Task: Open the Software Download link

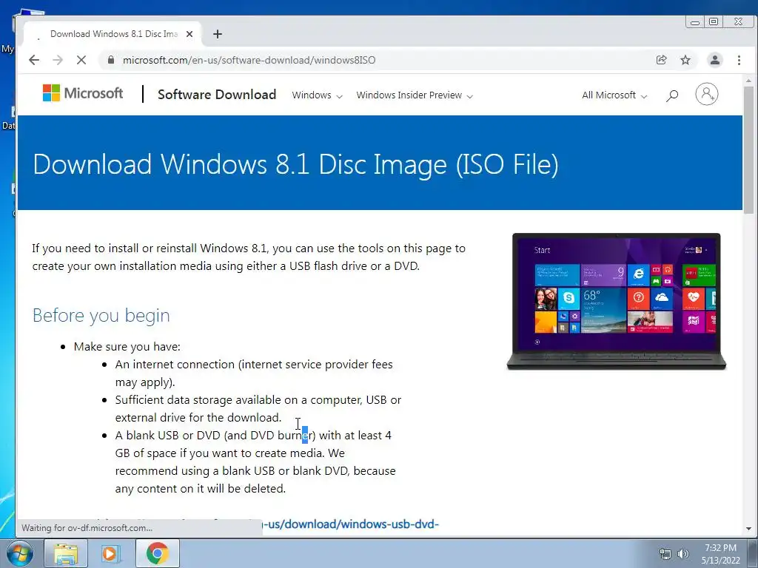Action: tap(217, 95)
